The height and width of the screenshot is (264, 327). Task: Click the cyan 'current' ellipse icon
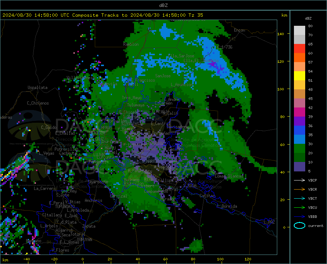299,226
